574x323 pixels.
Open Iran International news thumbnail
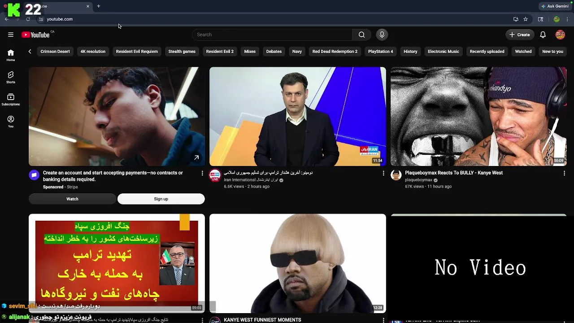point(298,117)
